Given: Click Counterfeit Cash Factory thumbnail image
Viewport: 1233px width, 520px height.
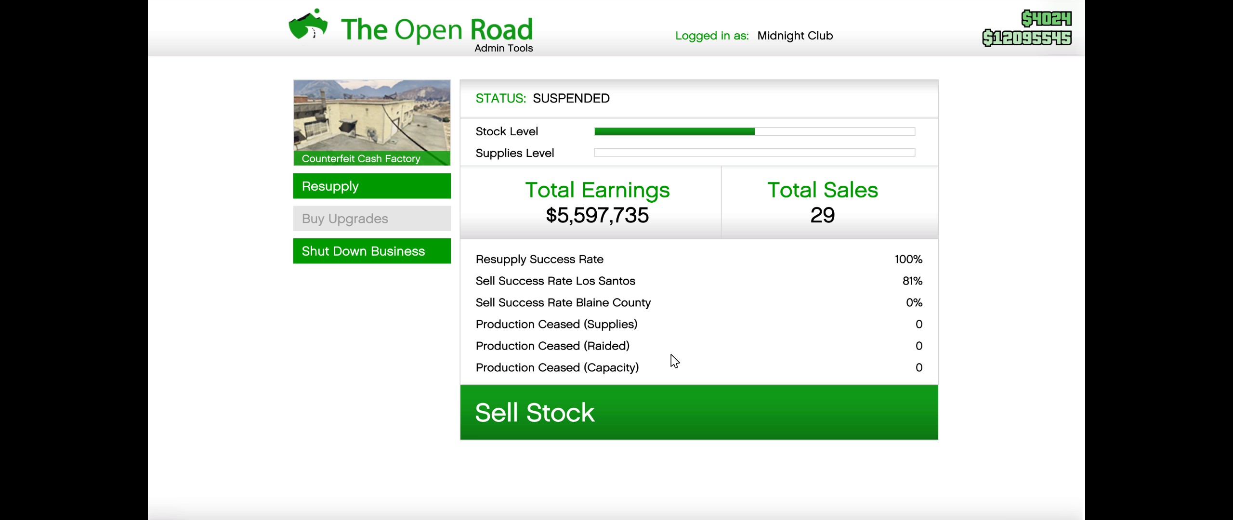Looking at the screenshot, I should click(x=371, y=116).
